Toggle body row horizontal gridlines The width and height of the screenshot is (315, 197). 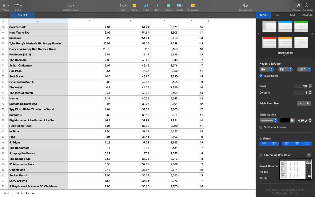264,144
